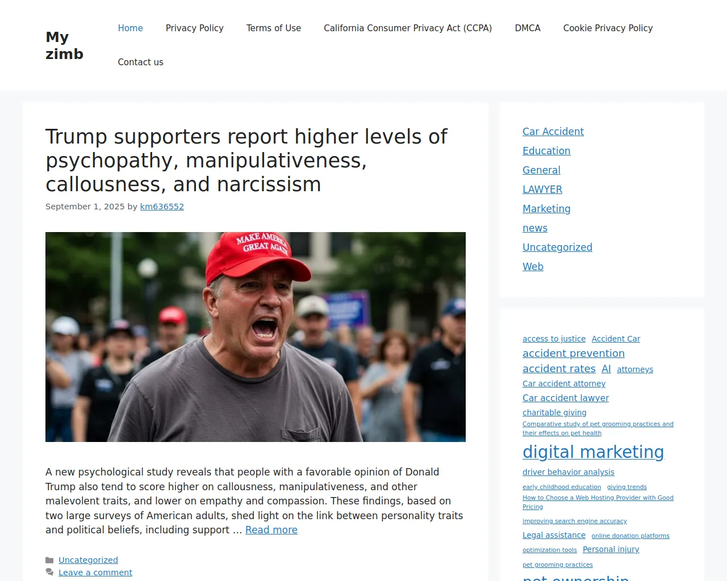Click the comments bubble icon
Viewport: 727px width, 581px height.
point(49,572)
